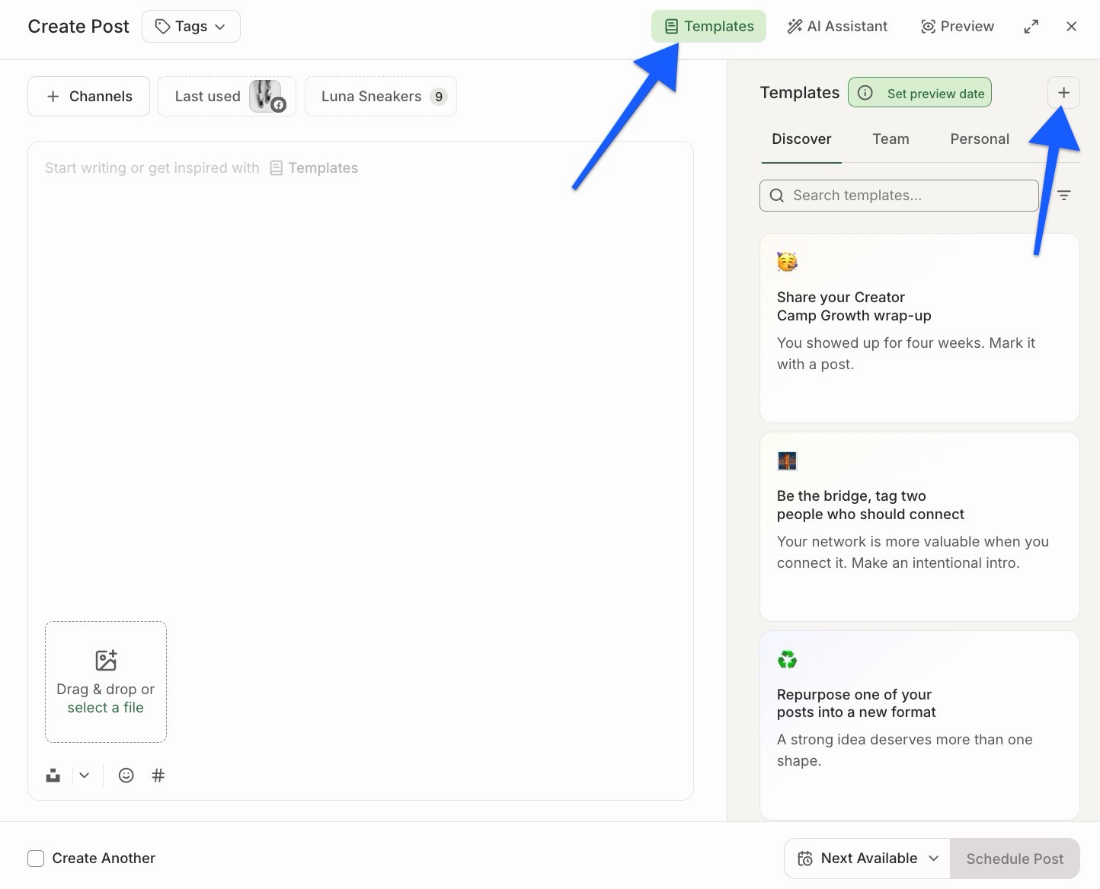Viewport: 1100px width, 889px height.
Task: Click the calendar clock icon beside Next Available
Action: point(804,859)
